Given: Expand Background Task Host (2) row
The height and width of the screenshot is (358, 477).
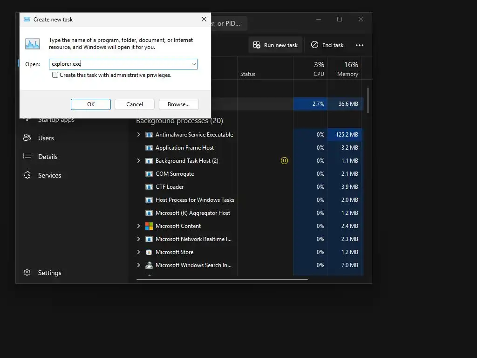Looking at the screenshot, I should pos(138,161).
